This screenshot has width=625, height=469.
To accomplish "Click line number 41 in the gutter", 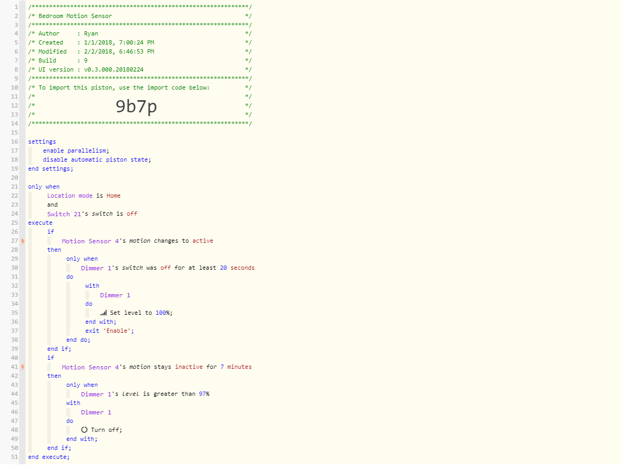I will 14,367.
